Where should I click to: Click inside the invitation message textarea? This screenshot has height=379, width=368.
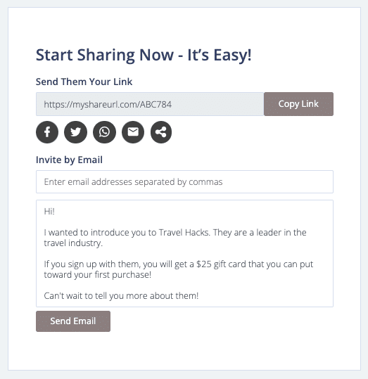click(x=184, y=254)
